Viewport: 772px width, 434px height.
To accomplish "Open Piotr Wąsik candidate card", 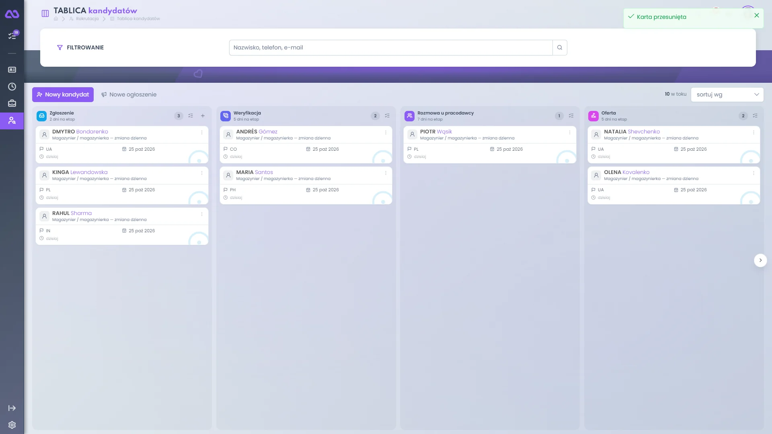I will (x=490, y=145).
